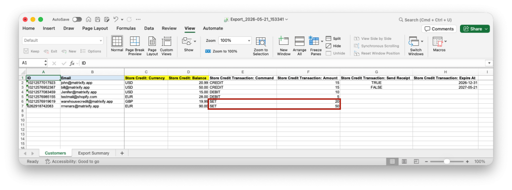The width and height of the screenshot is (512, 190).
Task: Click the fx insert function icon
Action: point(72,63)
